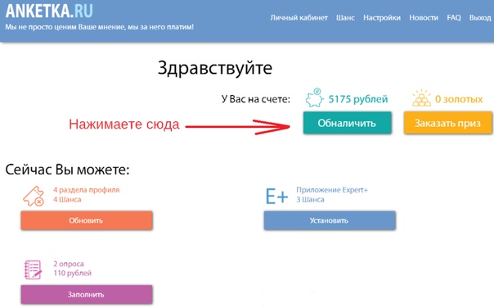The height and width of the screenshot is (308, 494).
Task: Click the ANKETKA.RU logo
Action: tap(49, 11)
